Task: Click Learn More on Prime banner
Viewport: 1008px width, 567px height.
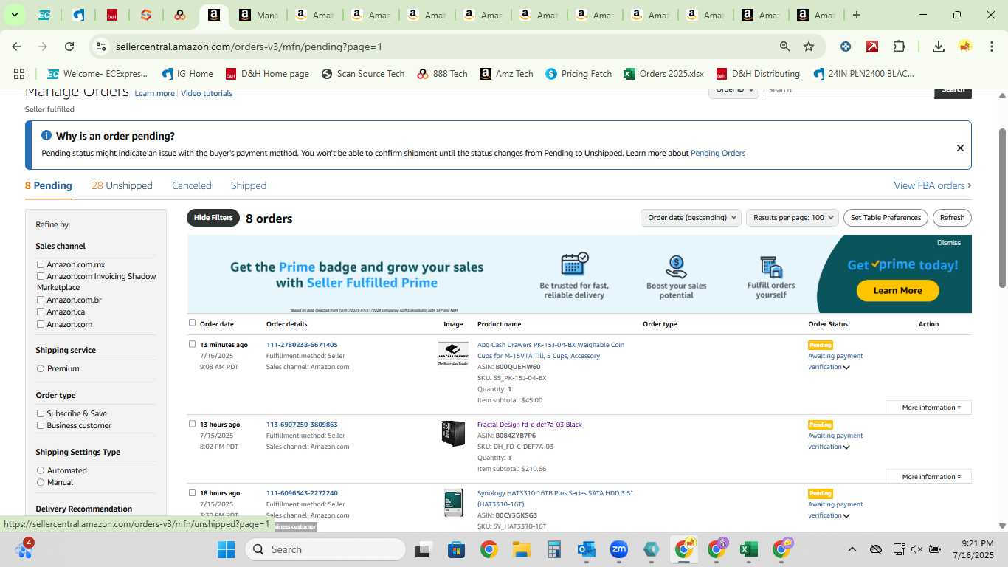Action: coord(897,291)
